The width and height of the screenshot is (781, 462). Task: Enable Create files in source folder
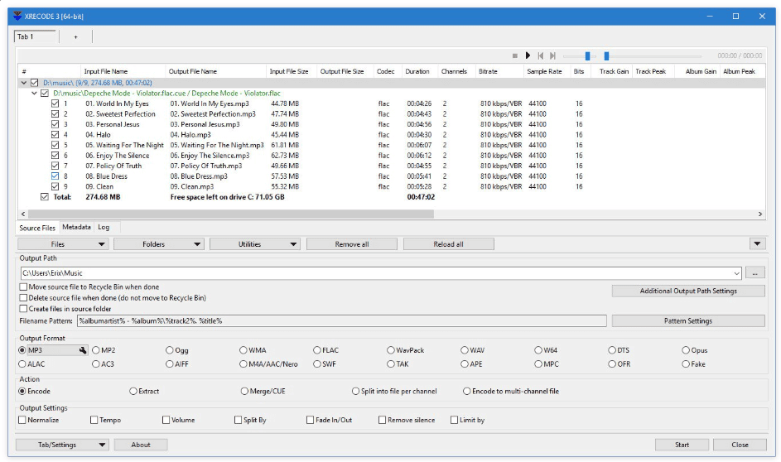[x=23, y=309]
